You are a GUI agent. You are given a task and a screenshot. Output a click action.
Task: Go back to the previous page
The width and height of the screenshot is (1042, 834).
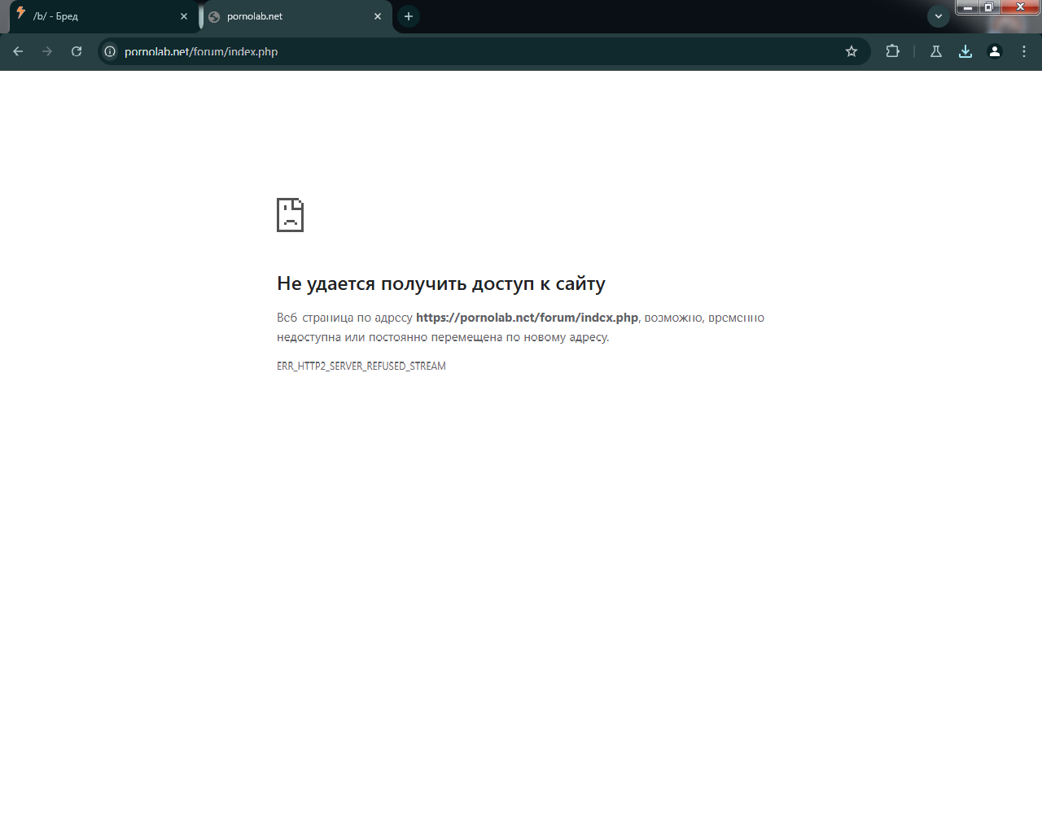point(18,51)
